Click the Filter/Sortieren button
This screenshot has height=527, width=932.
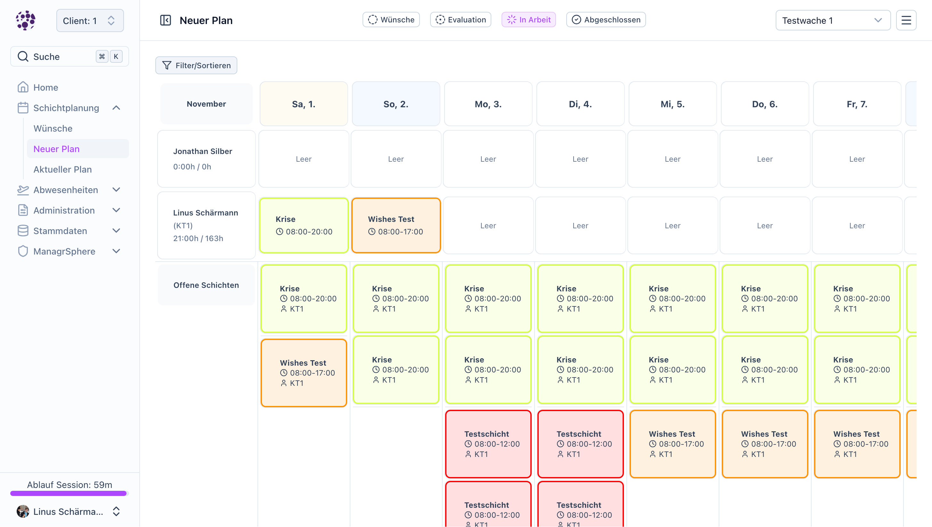196,66
